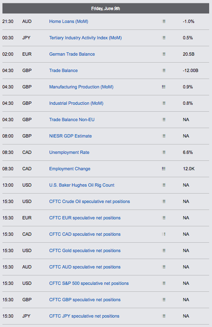Open Manufacturing Production (MoM) event
212x327 pixels.
81,87
